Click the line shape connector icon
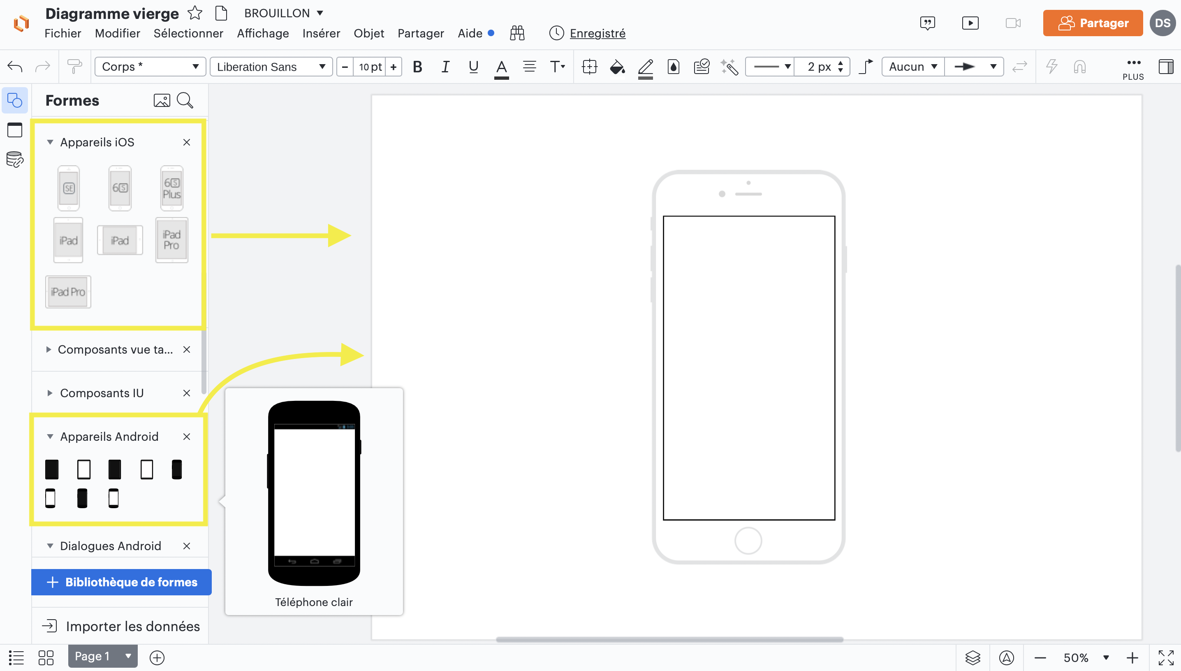The width and height of the screenshot is (1181, 671). 866,67
